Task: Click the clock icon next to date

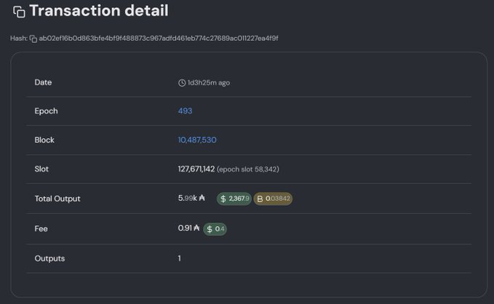Action: (182, 83)
